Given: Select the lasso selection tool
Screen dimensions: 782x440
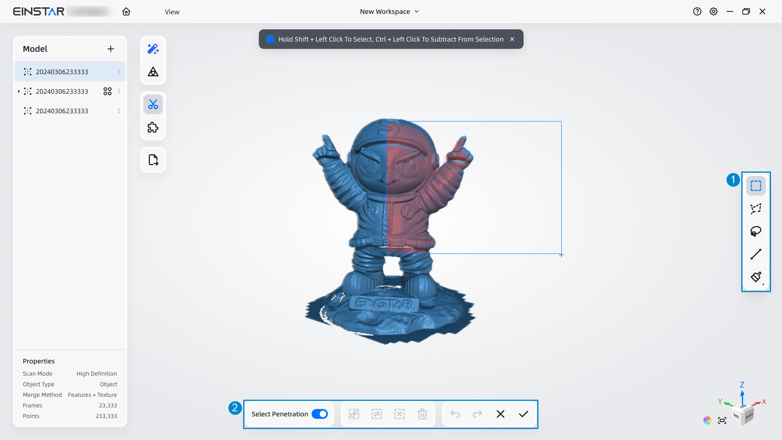Looking at the screenshot, I should point(756,231).
